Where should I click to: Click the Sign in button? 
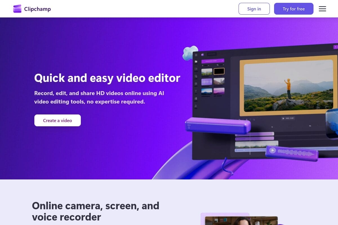(254, 9)
